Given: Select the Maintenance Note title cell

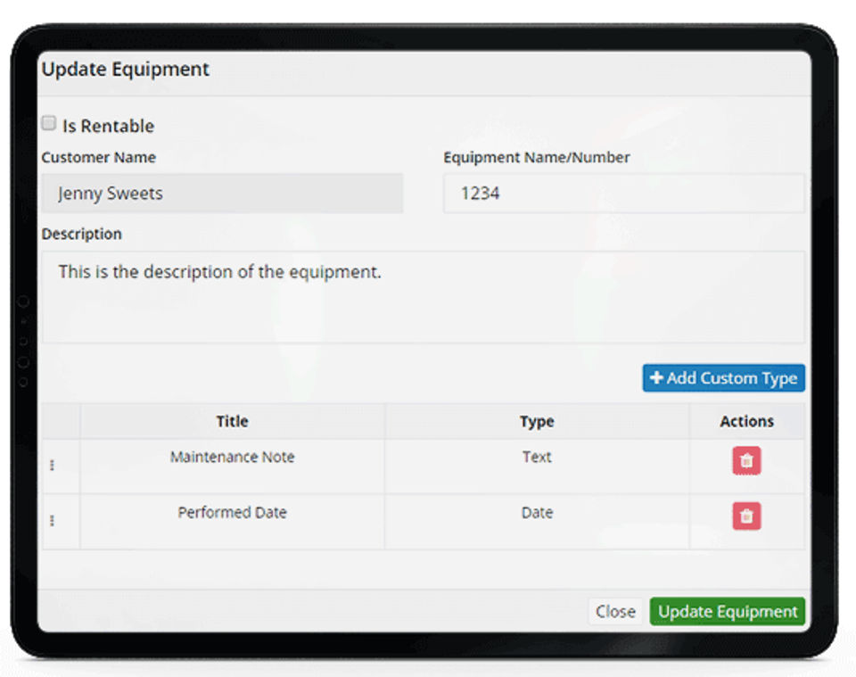Looking at the screenshot, I should (x=232, y=458).
